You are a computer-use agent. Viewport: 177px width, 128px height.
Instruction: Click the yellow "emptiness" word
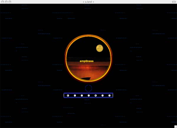pos(86,61)
